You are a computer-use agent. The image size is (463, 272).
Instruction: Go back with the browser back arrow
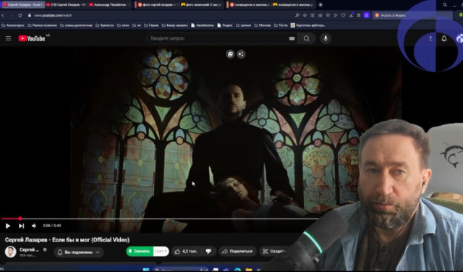3,15
